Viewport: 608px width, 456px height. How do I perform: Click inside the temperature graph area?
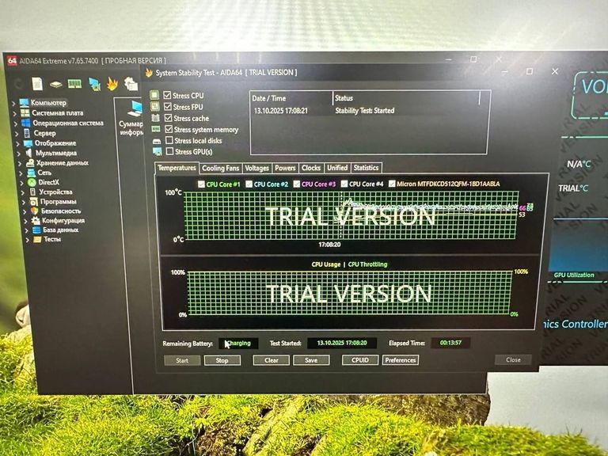click(348, 214)
